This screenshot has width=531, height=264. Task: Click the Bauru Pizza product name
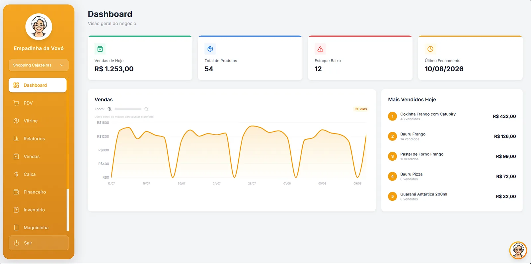pyautogui.click(x=412, y=174)
